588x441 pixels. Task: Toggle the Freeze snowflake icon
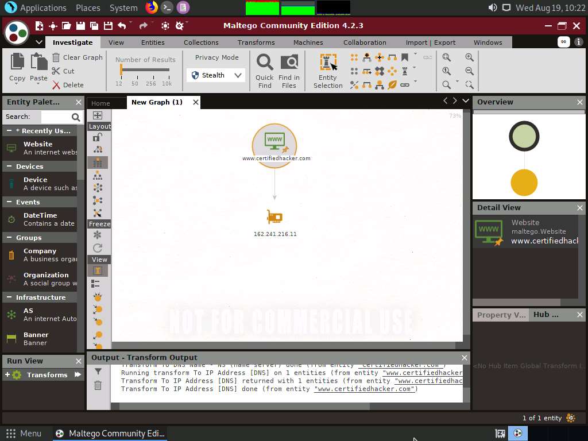[x=98, y=235]
